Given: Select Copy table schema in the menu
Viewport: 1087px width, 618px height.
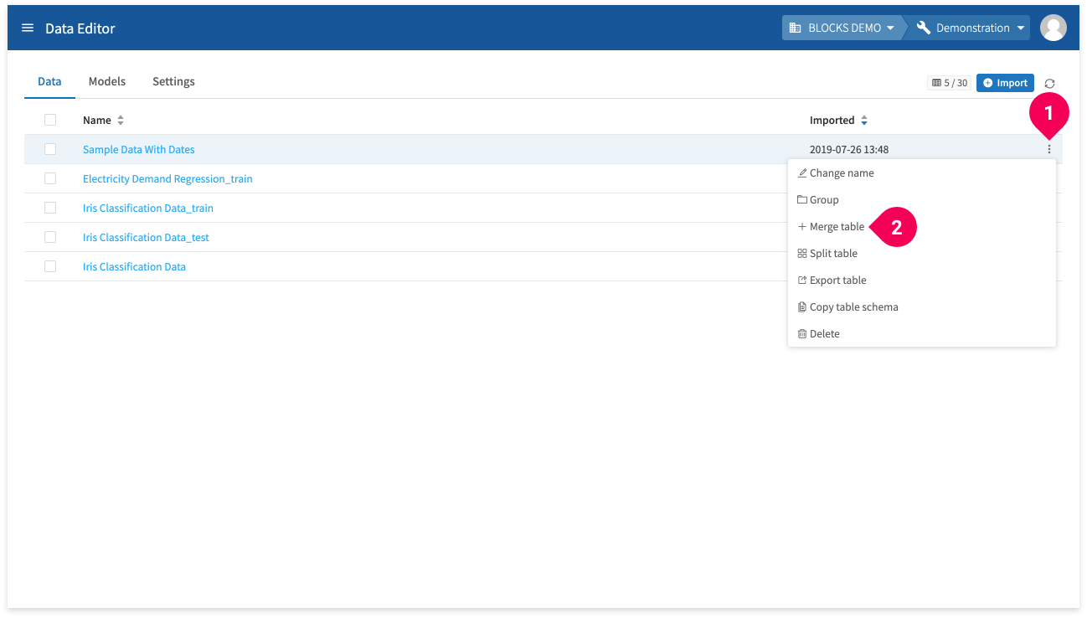Looking at the screenshot, I should click(921, 307).
